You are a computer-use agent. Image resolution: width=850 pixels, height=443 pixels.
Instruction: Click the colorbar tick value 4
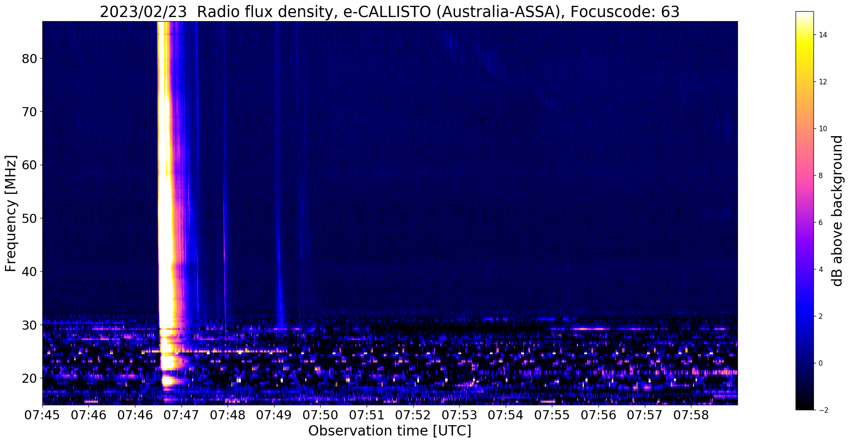tap(821, 269)
